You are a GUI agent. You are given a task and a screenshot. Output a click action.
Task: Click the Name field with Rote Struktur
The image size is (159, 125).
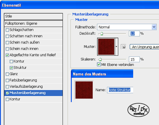coord(120,90)
